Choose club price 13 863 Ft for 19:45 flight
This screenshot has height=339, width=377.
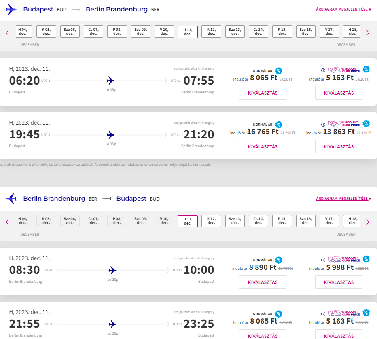point(339,147)
